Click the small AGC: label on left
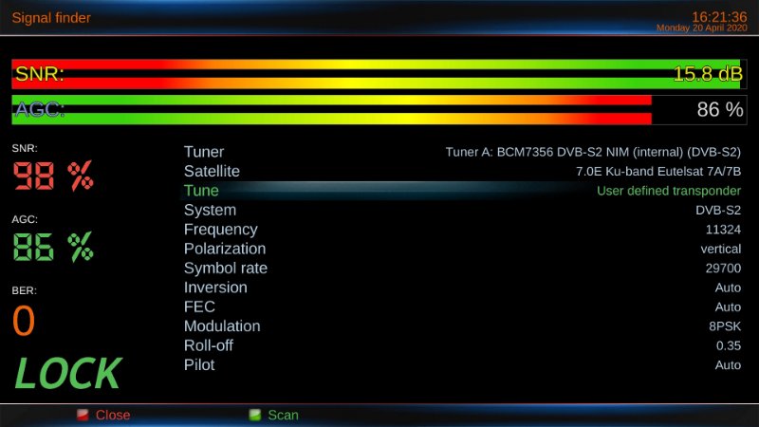The image size is (759, 427). click(x=25, y=219)
